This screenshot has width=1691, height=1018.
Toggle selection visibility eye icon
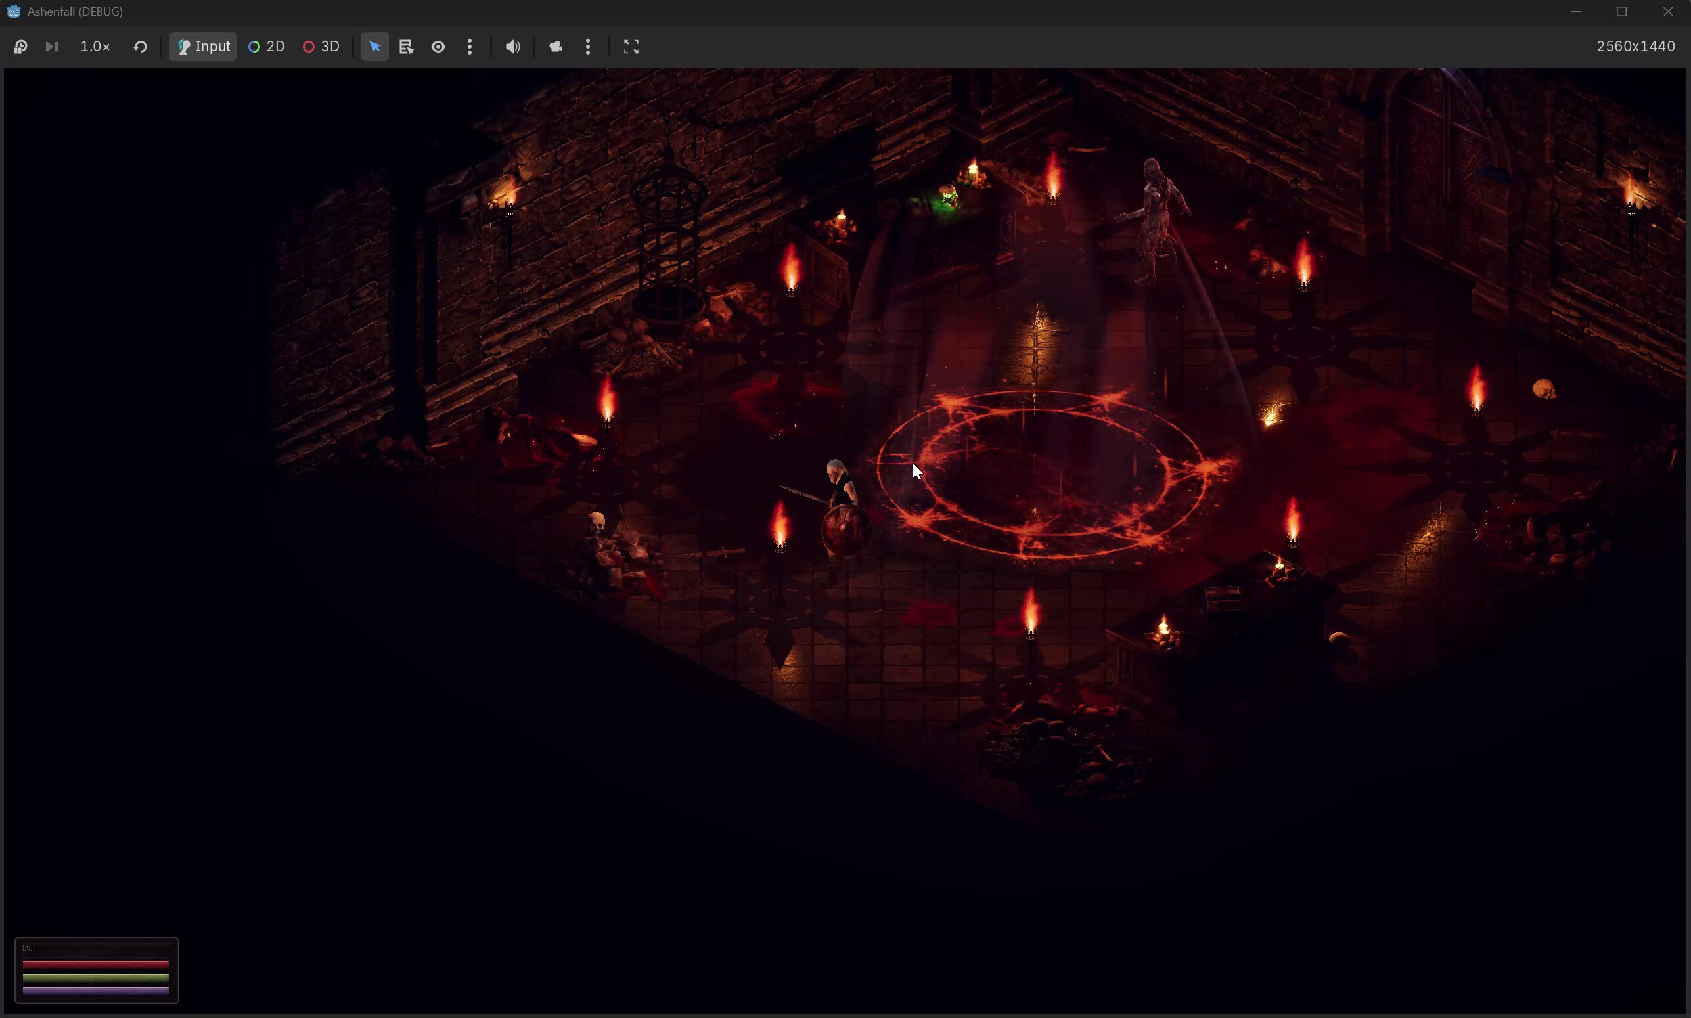point(438,47)
